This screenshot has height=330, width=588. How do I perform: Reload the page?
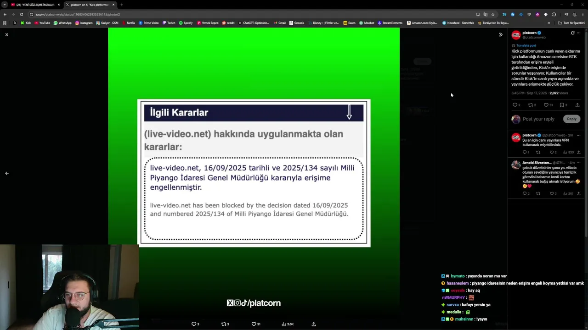click(x=21, y=14)
